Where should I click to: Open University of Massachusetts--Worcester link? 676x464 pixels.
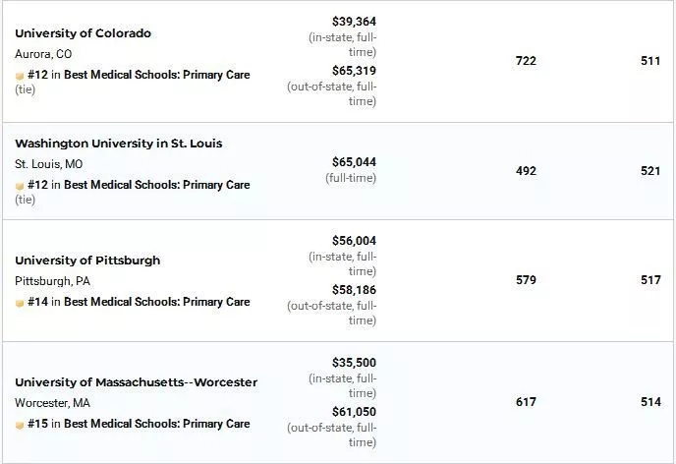pos(137,382)
